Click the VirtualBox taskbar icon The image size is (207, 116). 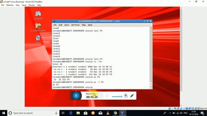click(x=123, y=113)
